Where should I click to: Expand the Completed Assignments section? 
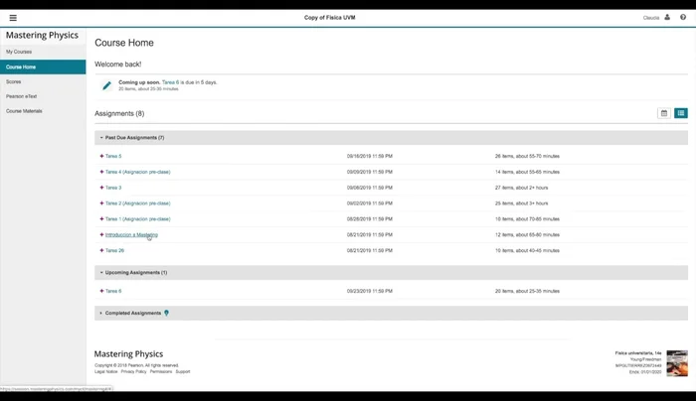100,313
